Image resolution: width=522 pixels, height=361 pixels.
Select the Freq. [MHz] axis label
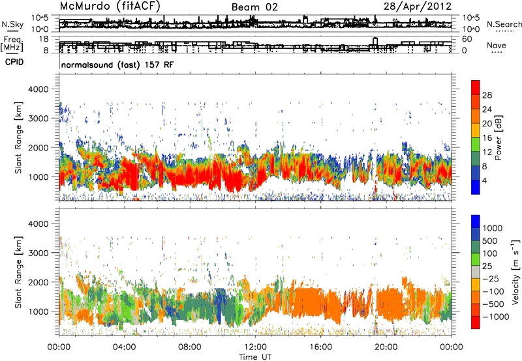point(12,44)
